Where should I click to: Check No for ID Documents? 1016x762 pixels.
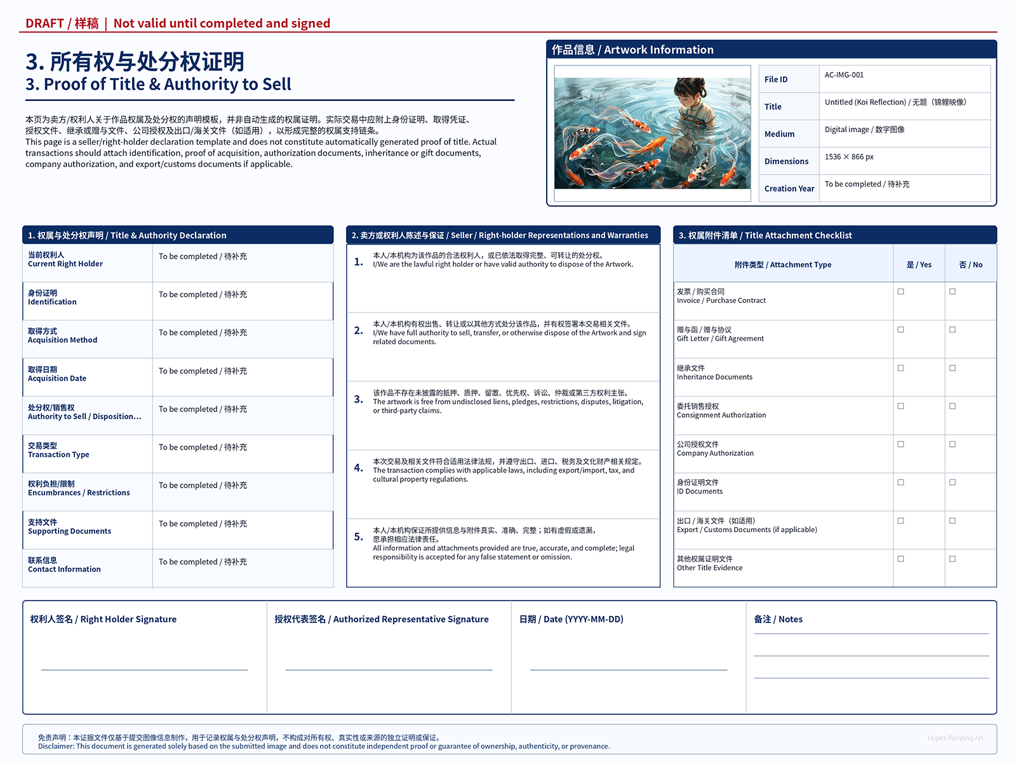click(x=952, y=482)
